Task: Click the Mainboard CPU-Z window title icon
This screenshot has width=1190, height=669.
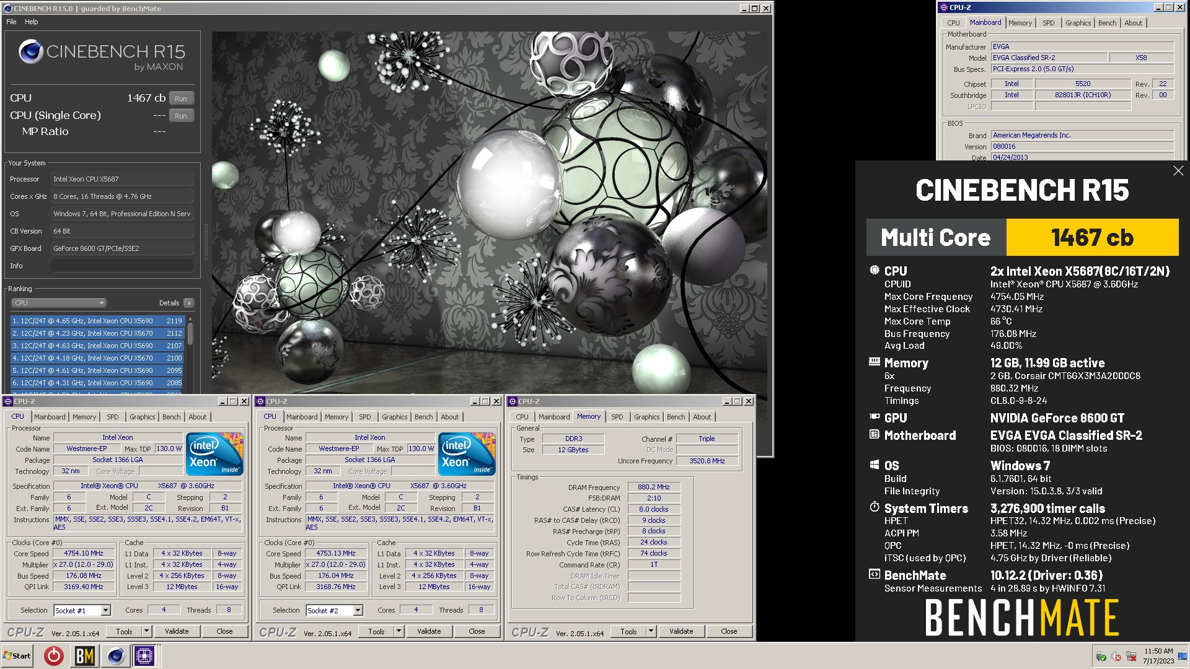Action: click(944, 7)
